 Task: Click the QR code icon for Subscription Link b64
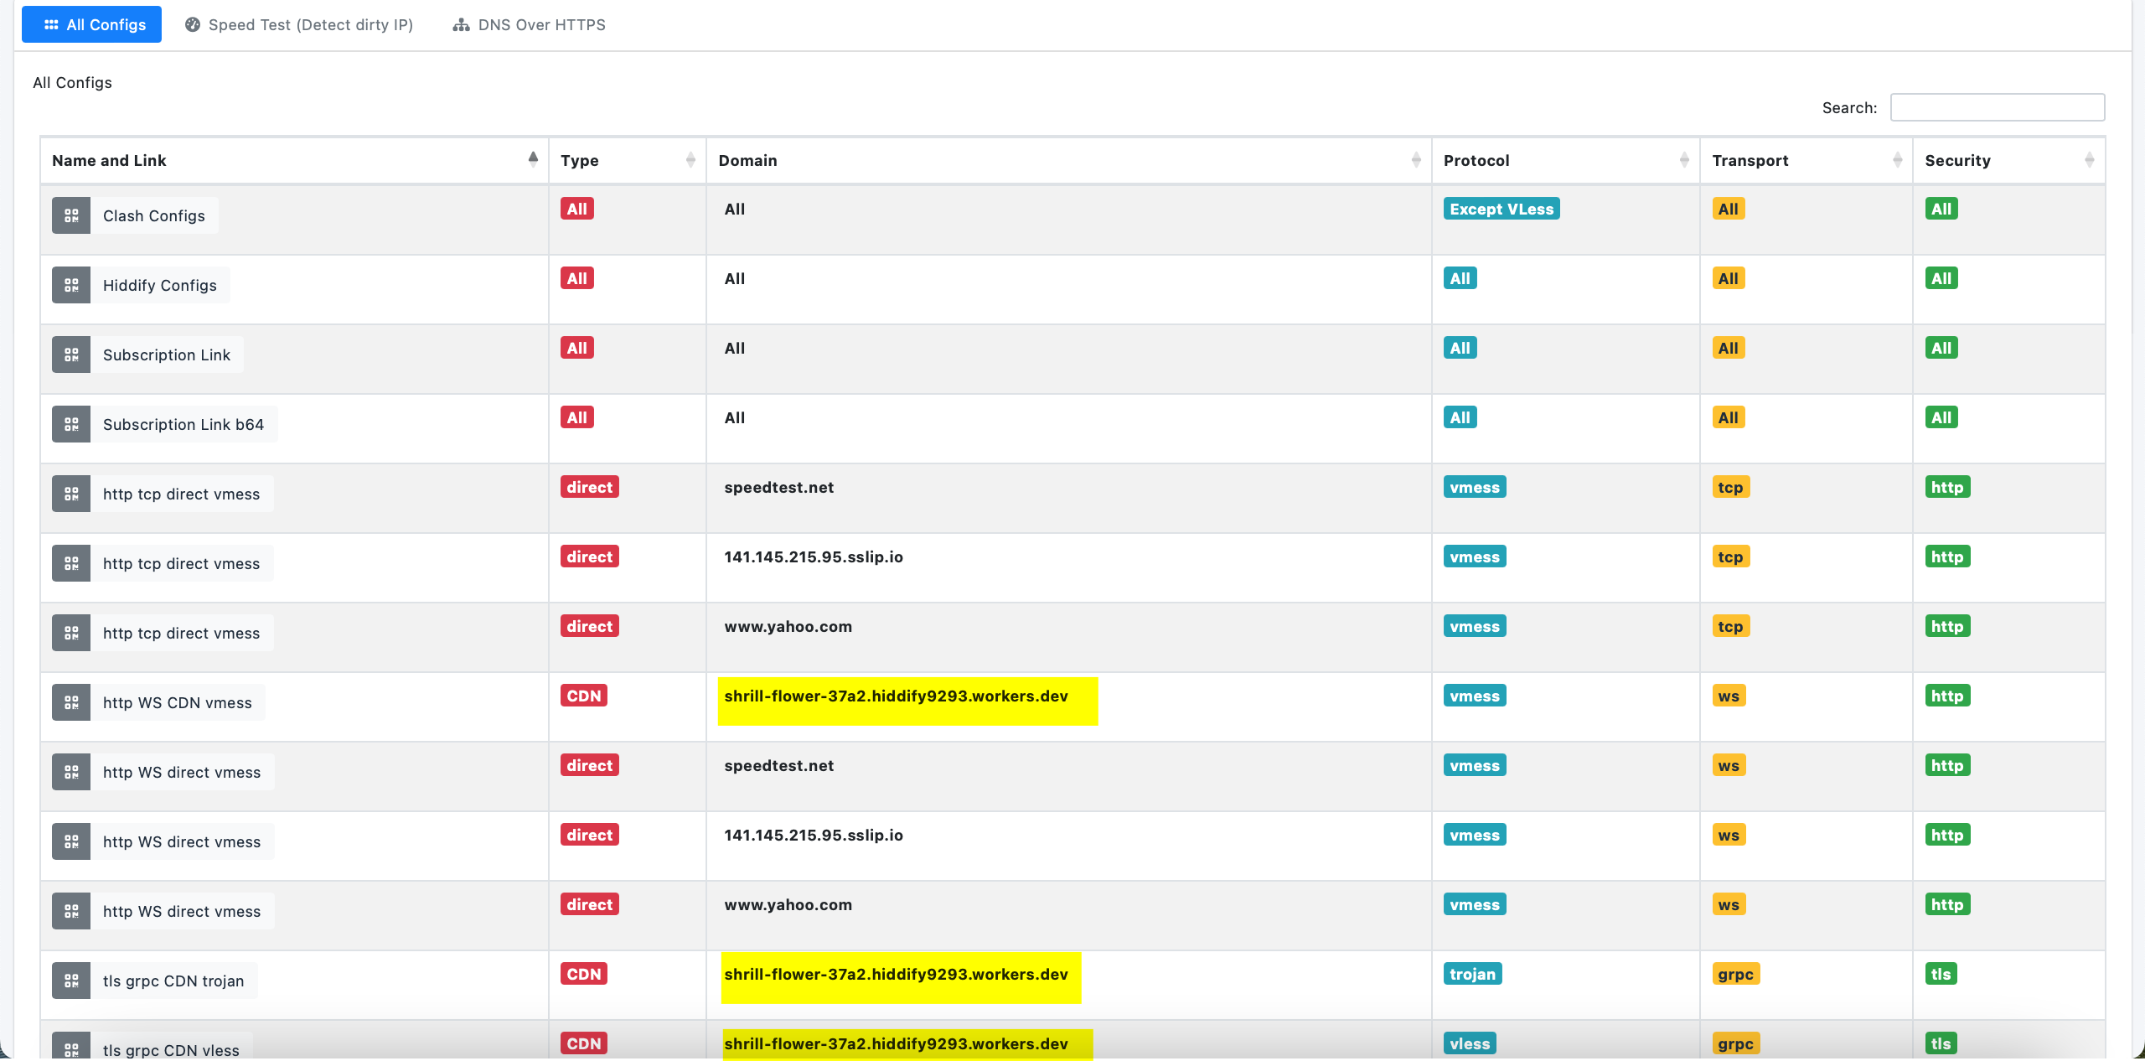tap(71, 424)
